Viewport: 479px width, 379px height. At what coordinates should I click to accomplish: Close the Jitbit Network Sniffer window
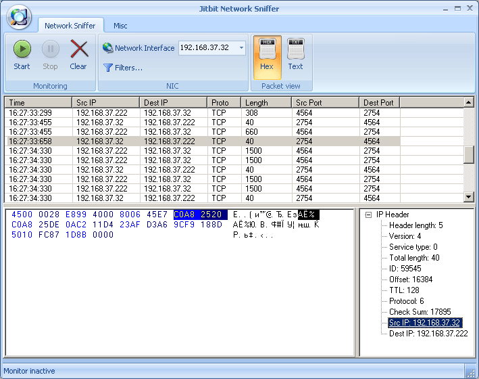click(470, 9)
